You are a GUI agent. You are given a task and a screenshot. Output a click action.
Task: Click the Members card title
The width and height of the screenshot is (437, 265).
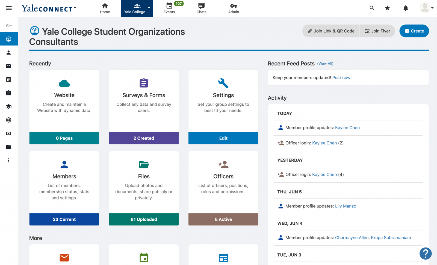64,177
